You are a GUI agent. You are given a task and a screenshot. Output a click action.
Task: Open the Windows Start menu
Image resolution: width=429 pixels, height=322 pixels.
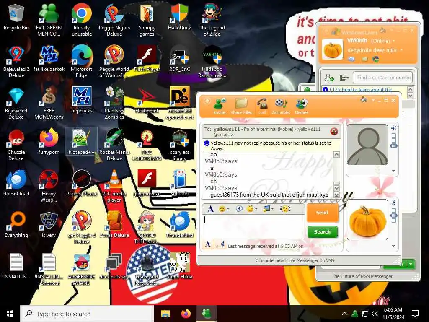click(10, 314)
